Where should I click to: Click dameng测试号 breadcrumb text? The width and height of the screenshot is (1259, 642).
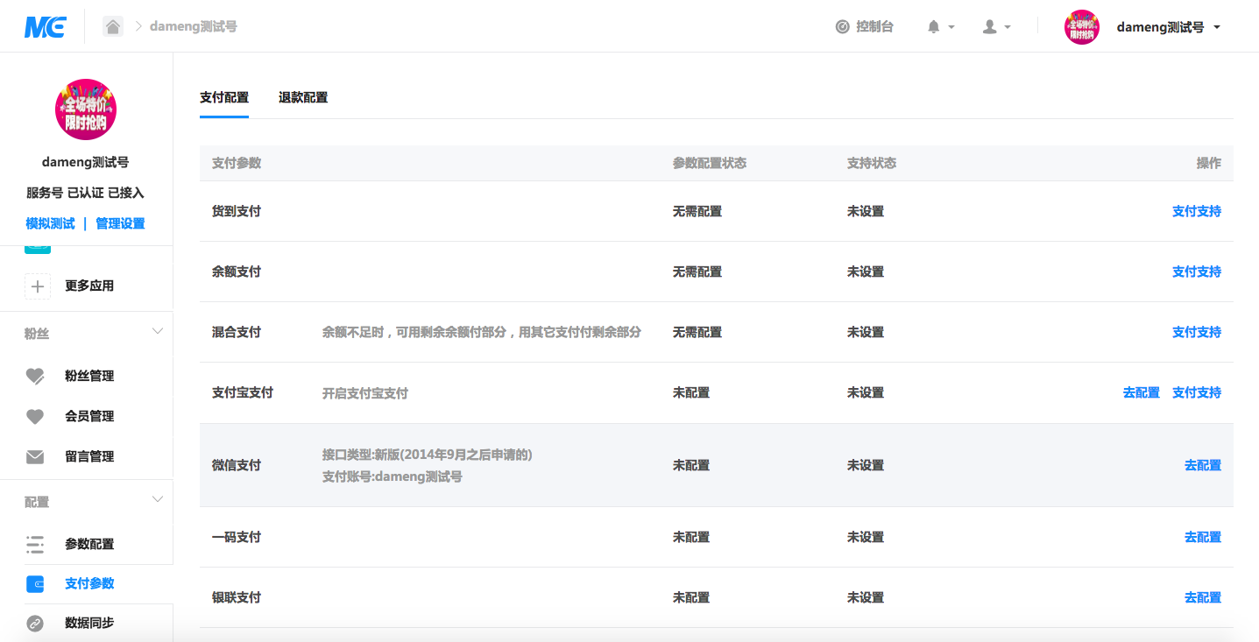click(194, 26)
